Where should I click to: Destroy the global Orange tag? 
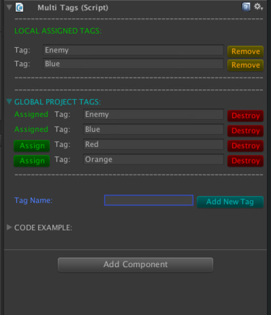(245, 161)
